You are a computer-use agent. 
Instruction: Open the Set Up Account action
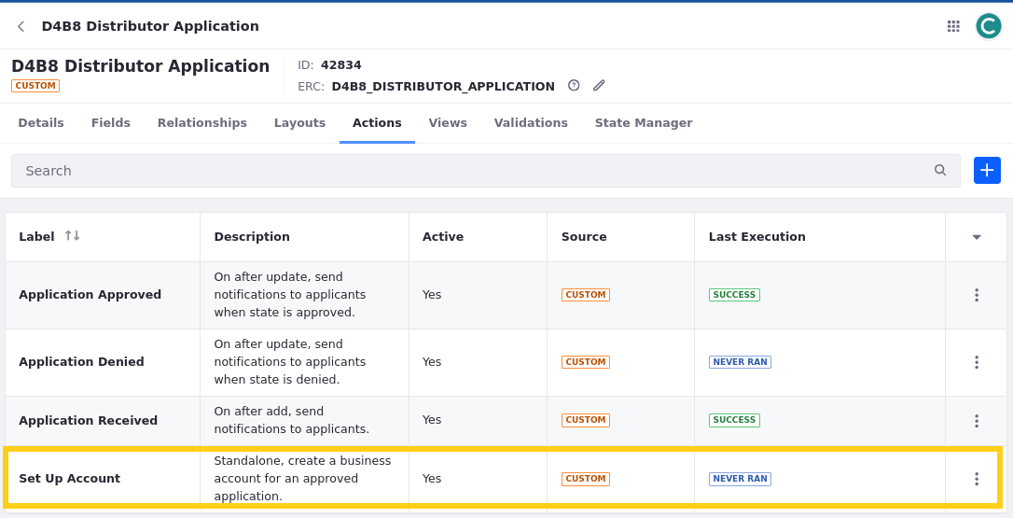[69, 479]
